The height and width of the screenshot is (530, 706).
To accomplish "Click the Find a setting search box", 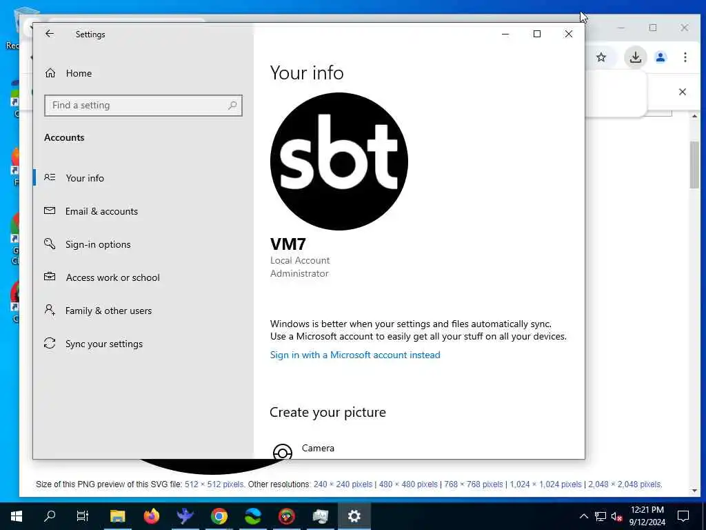I will [x=143, y=106].
